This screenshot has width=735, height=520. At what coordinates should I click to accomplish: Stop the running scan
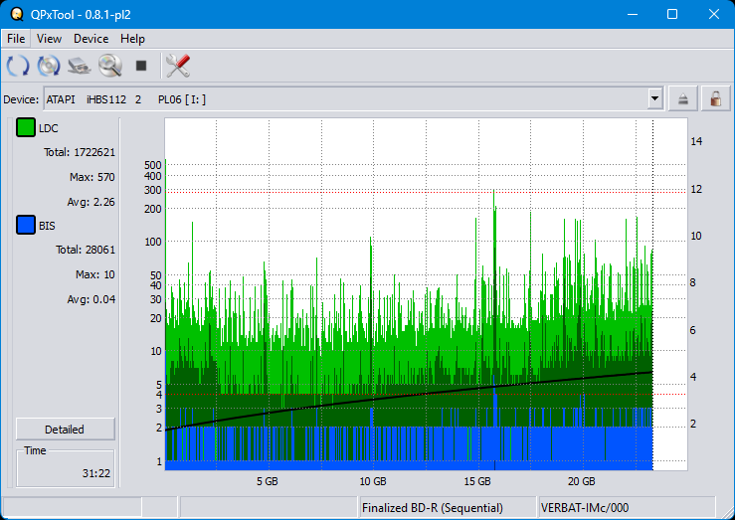click(141, 67)
